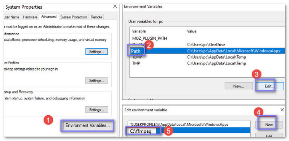
Task: Open the Computer Name tab
Action: click(12, 17)
